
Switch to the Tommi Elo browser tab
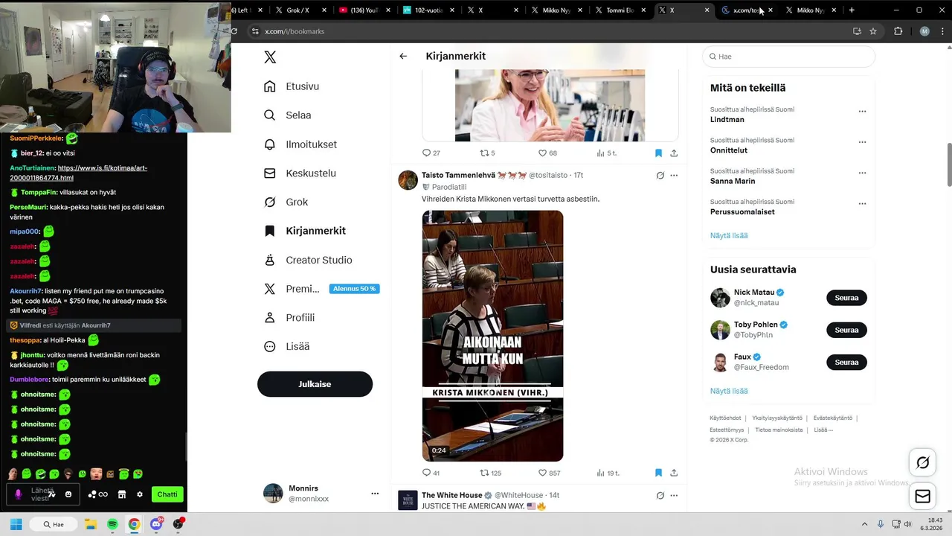tap(621, 10)
